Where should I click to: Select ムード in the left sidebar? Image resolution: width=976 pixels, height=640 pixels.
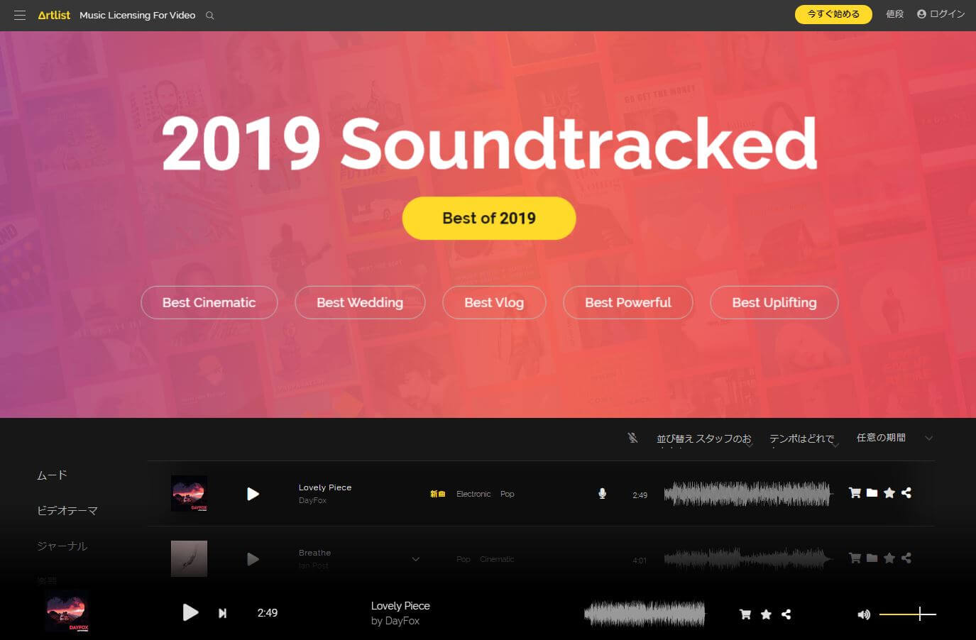52,475
